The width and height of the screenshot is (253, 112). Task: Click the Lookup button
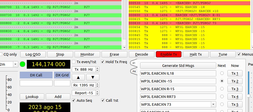click(32, 97)
